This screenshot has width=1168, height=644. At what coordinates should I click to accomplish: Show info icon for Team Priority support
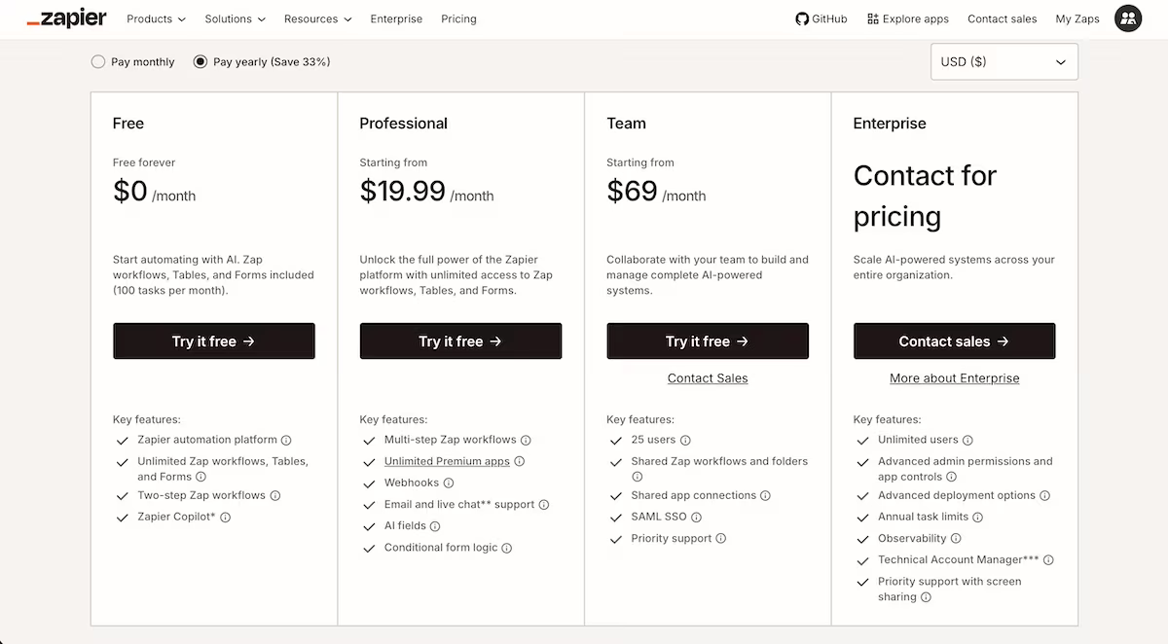point(720,539)
